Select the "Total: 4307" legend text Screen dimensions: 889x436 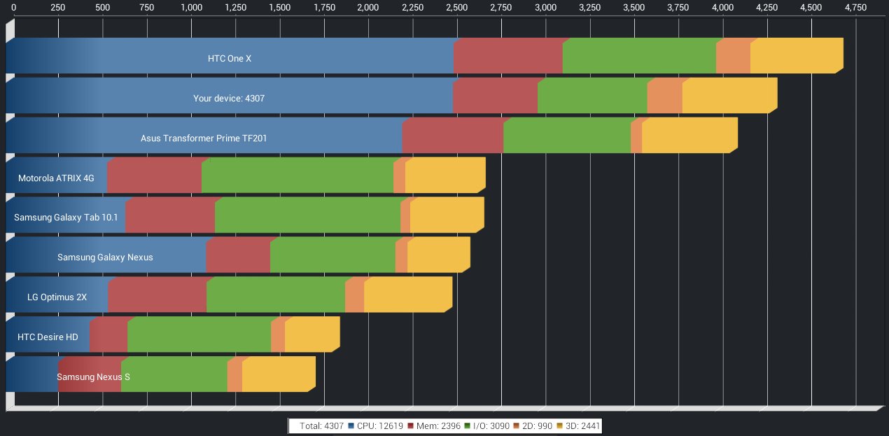coord(321,426)
